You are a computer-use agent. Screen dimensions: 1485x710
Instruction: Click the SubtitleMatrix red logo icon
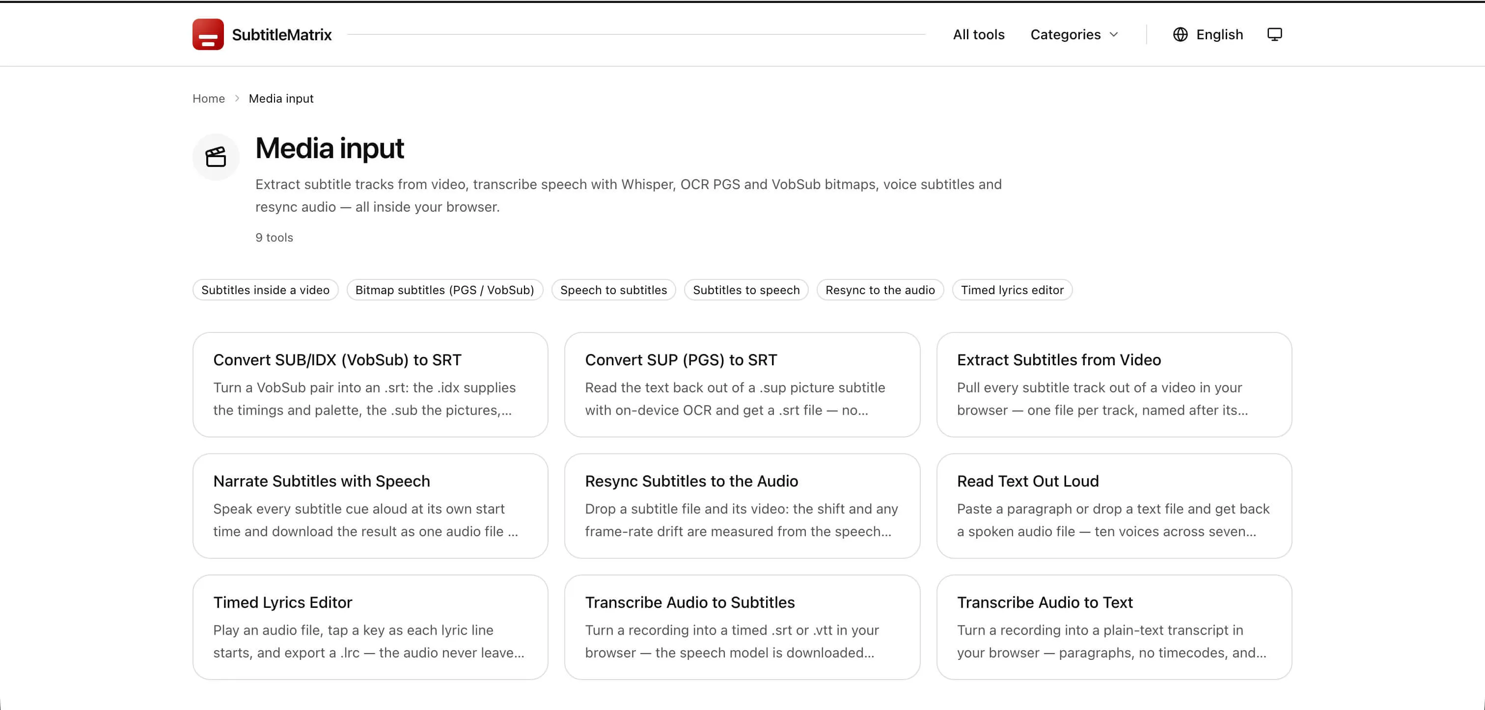tap(208, 34)
